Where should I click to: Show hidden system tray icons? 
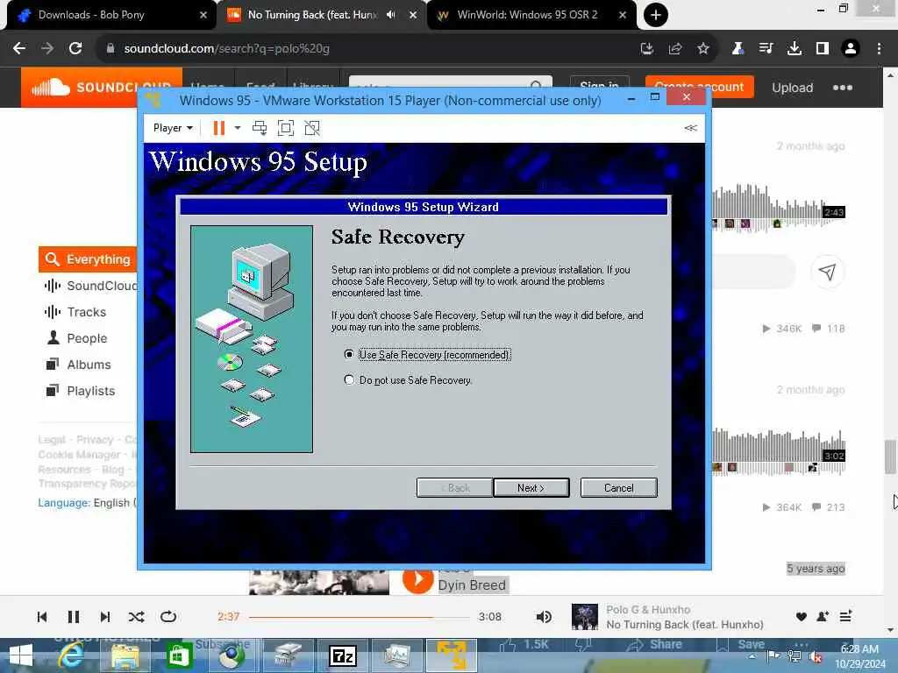coord(752,655)
